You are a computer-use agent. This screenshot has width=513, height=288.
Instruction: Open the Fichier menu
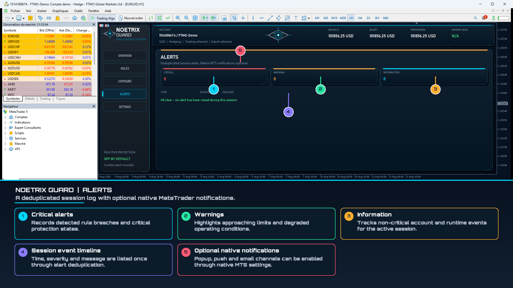(x=15, y=11)
